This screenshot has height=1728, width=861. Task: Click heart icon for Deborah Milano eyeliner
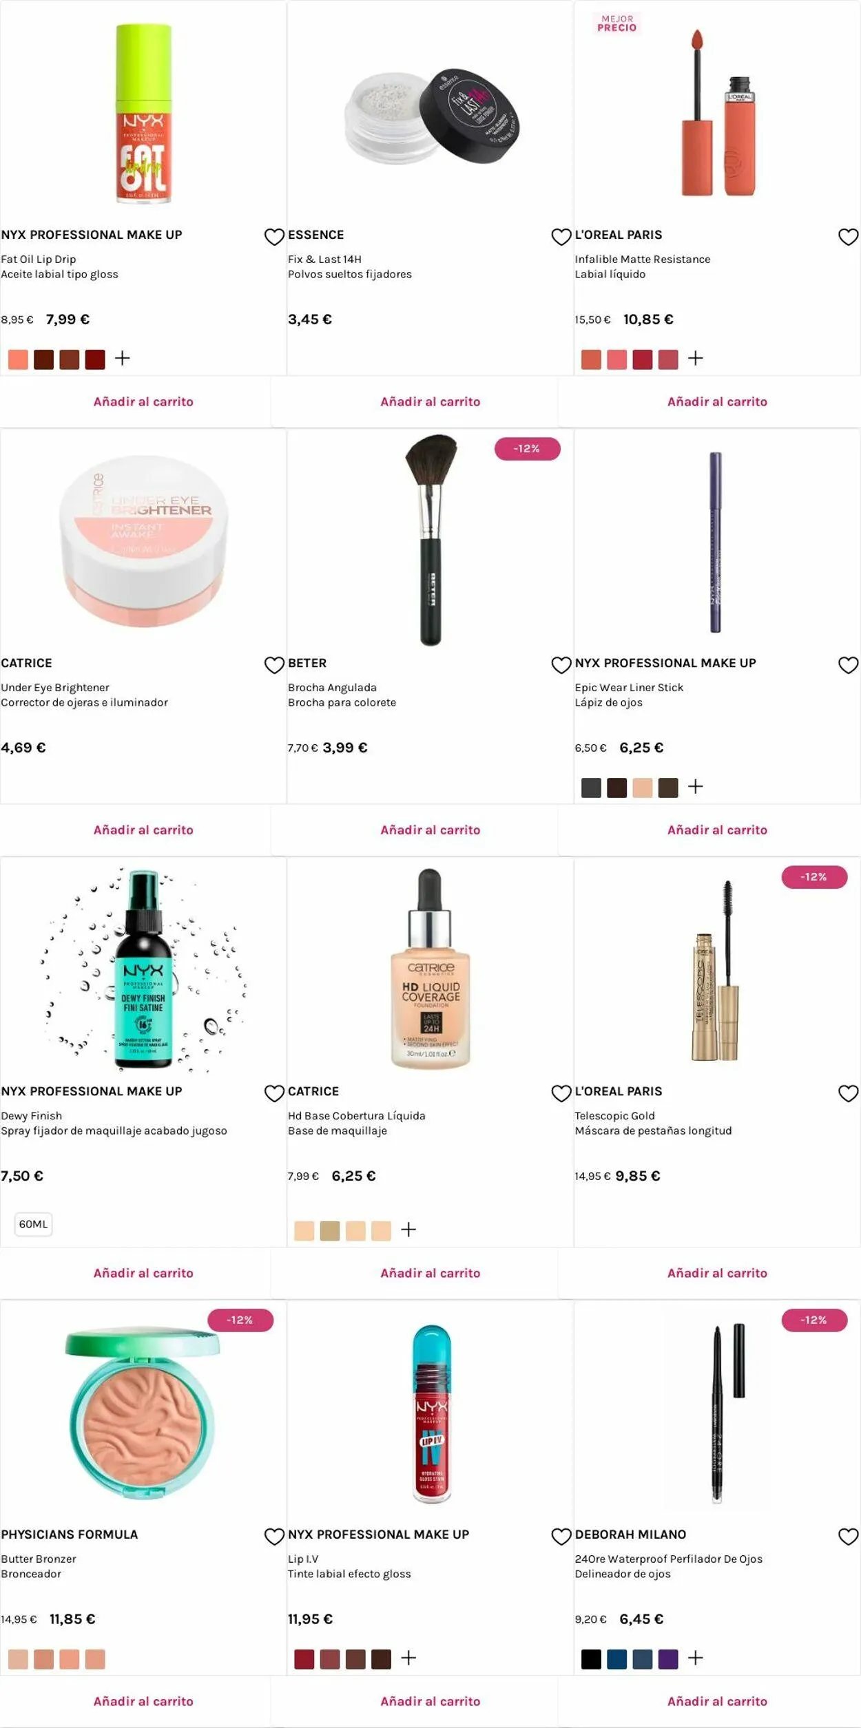(x=848, y=1537)
